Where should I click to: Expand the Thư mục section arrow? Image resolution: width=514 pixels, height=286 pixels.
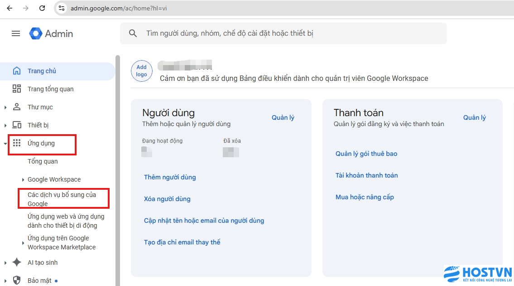coord(5,108)
